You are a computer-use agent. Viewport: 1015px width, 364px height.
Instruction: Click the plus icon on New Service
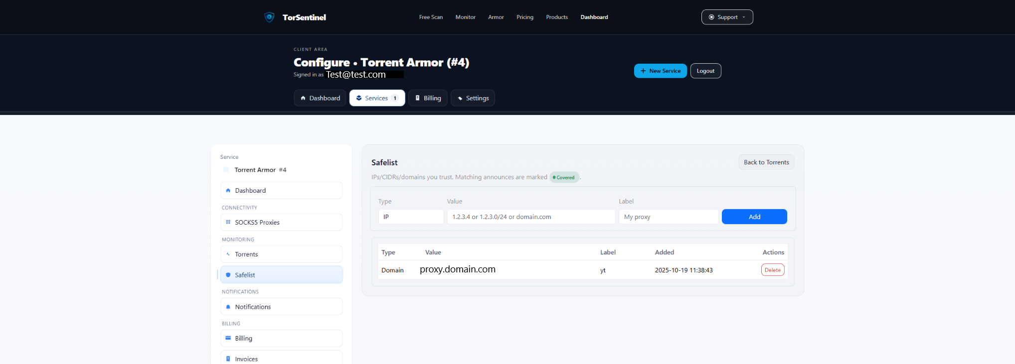[x=643, y=71]
